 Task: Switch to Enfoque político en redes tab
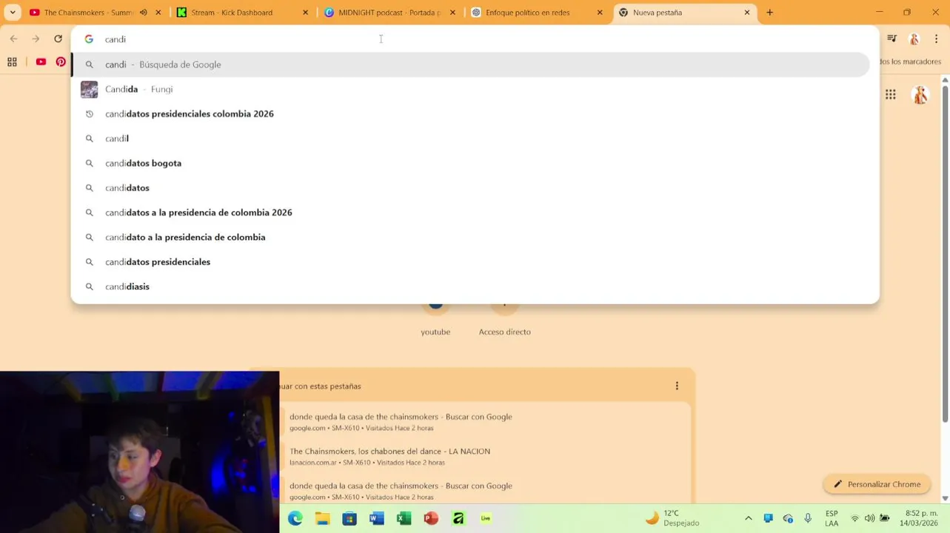point(527,13)
